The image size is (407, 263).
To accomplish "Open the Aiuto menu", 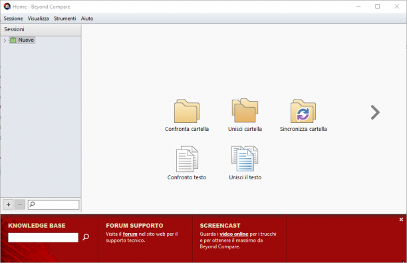I will pyautogui.click(x=87, y=19).
